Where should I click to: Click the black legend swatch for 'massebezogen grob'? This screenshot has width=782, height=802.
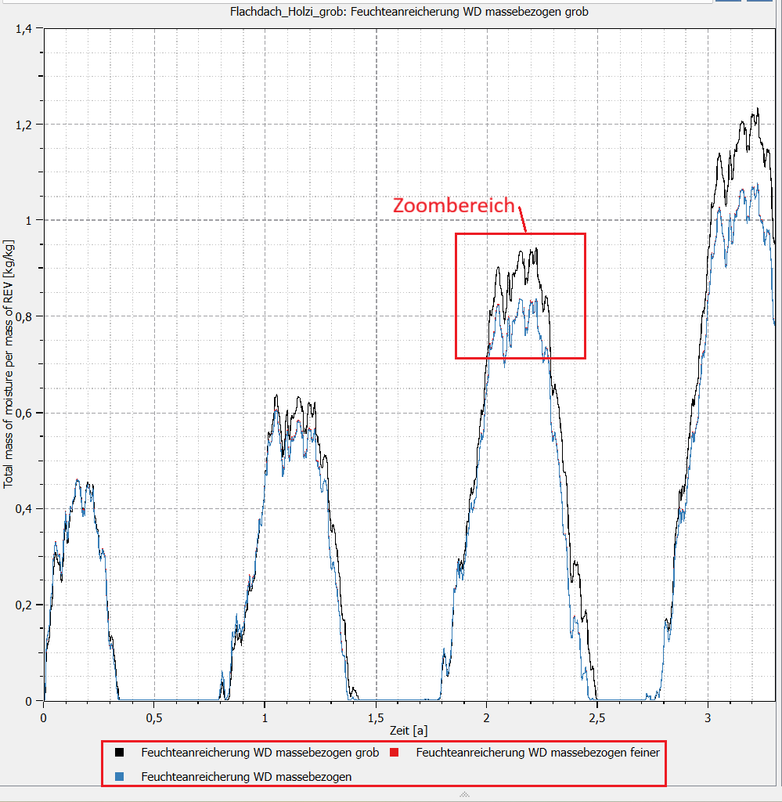click(x=120, y=753)
